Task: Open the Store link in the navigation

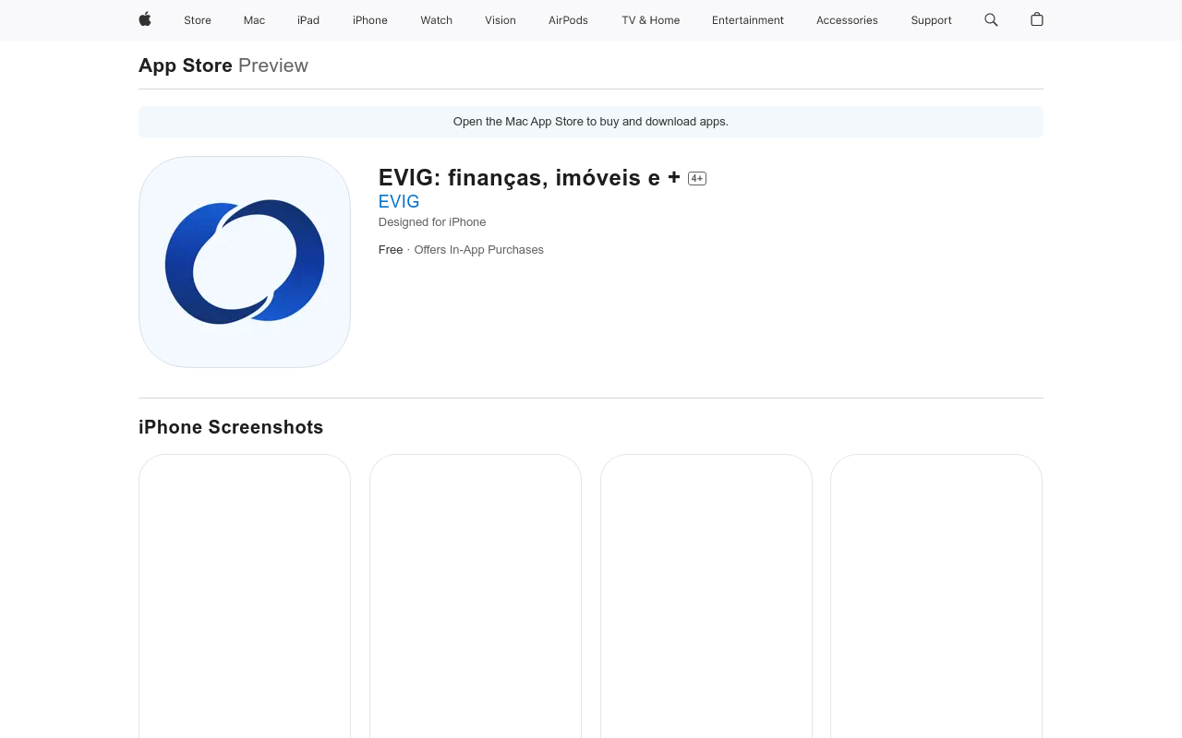Action: point(196,19)
